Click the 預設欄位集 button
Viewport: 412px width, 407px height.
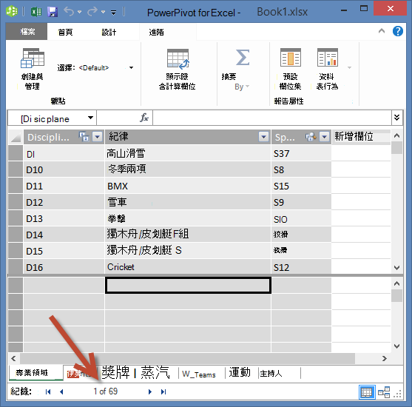tap(290, 69)
